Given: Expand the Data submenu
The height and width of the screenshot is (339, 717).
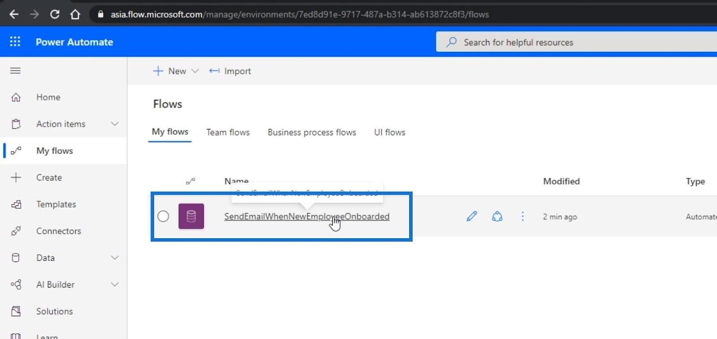Looking at the screenshot, I should (x=115, y=257).
